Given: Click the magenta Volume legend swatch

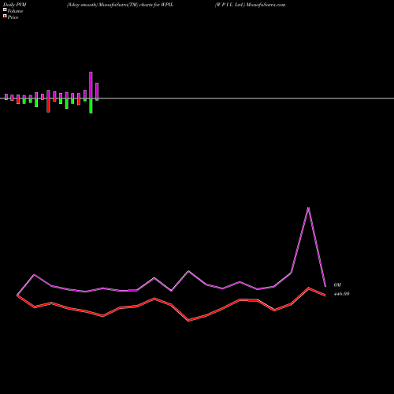Looking at the screenshot, I should pyautogui.click(x=5, y=9).
